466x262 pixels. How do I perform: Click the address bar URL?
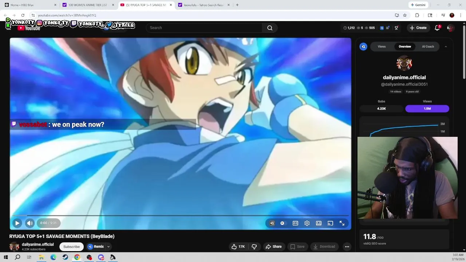pyautogui.click(x=67, y=15)
